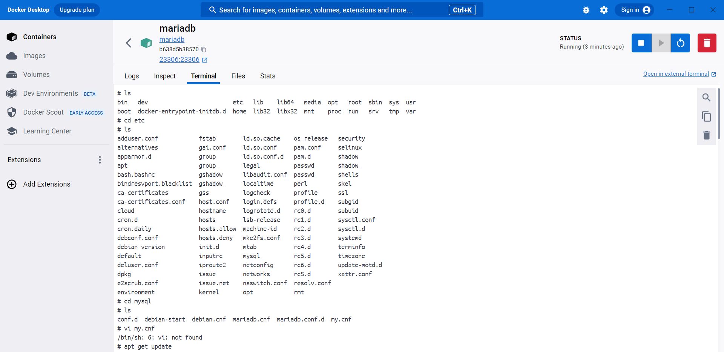The image size is (724, 352).
Task: Maximize the Docker Desktop window
Action: tap(692, 10)
